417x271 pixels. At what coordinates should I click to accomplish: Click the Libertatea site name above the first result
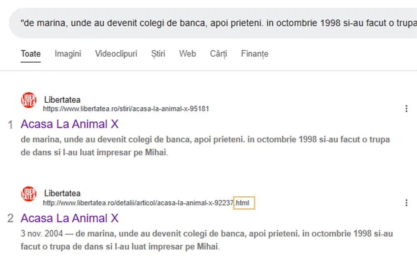pos(62,100)
